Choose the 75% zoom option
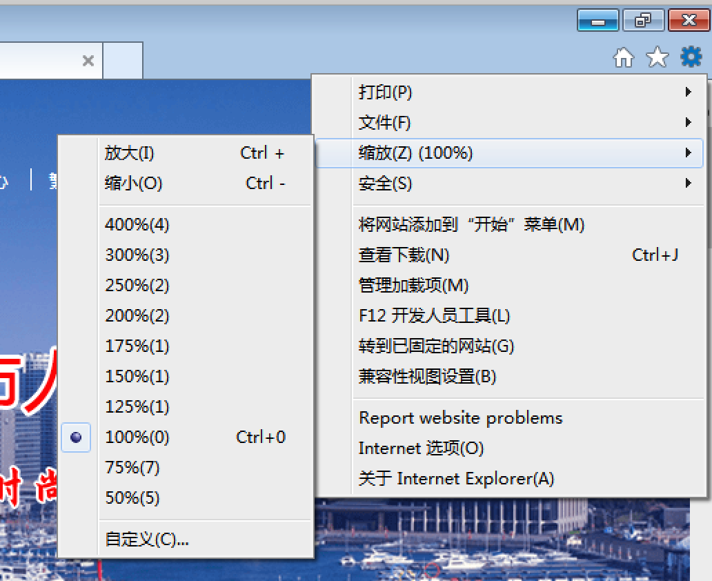 pos(132,468)
